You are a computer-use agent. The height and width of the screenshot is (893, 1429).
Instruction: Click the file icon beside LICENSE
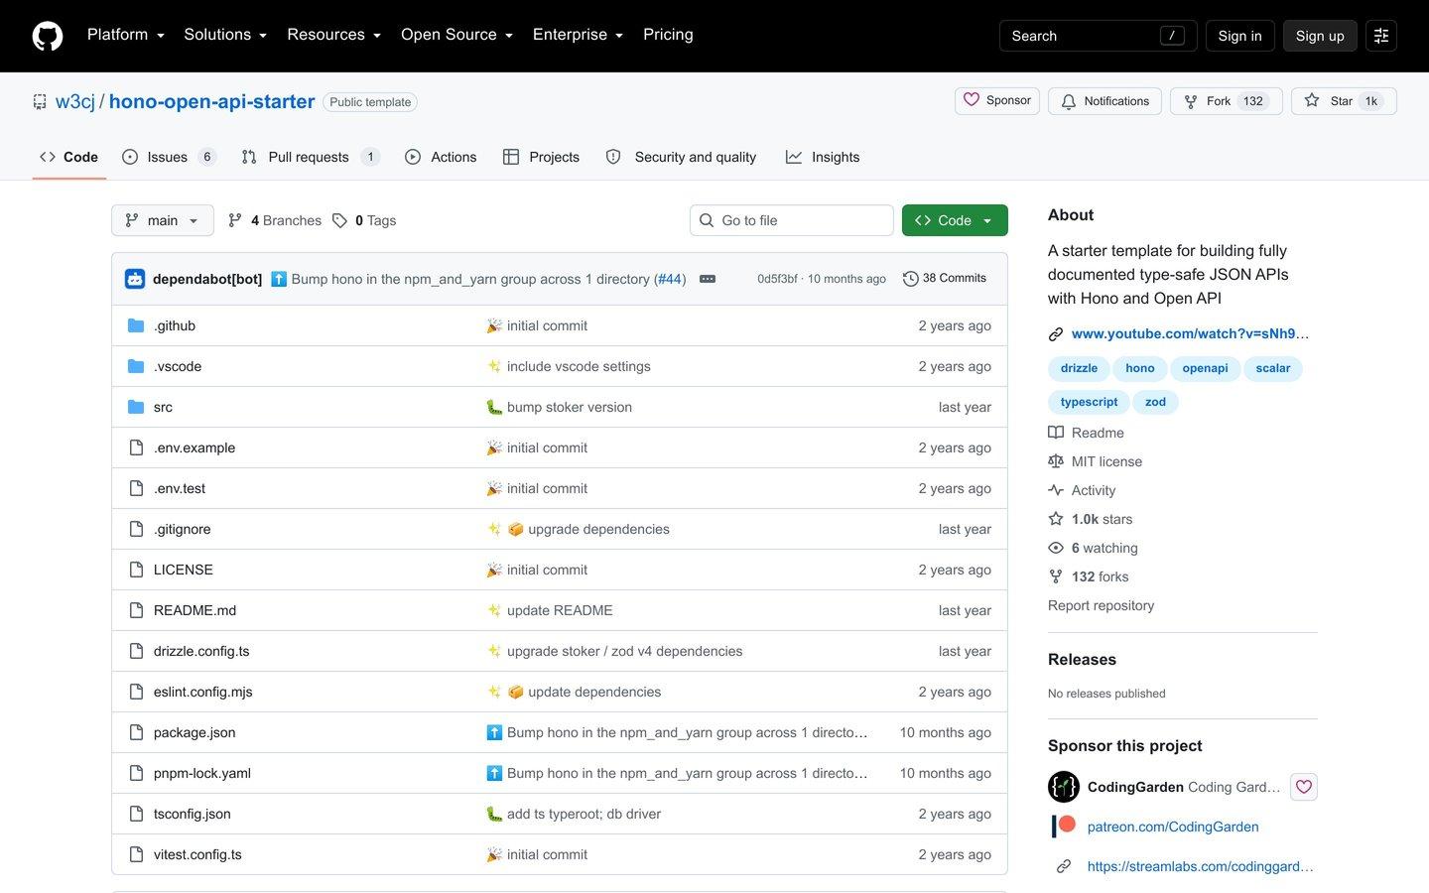136,570
